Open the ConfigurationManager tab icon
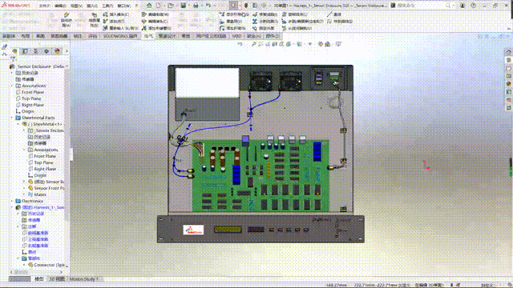 [36, 51]
